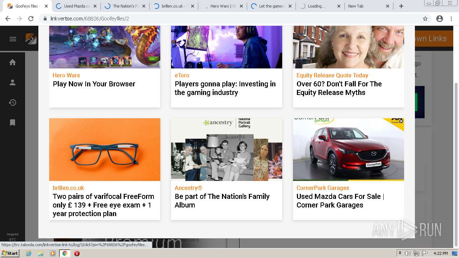This screenshot has width=459, height=258.
Task: Open the red Mazda car image
Action: 349,149
